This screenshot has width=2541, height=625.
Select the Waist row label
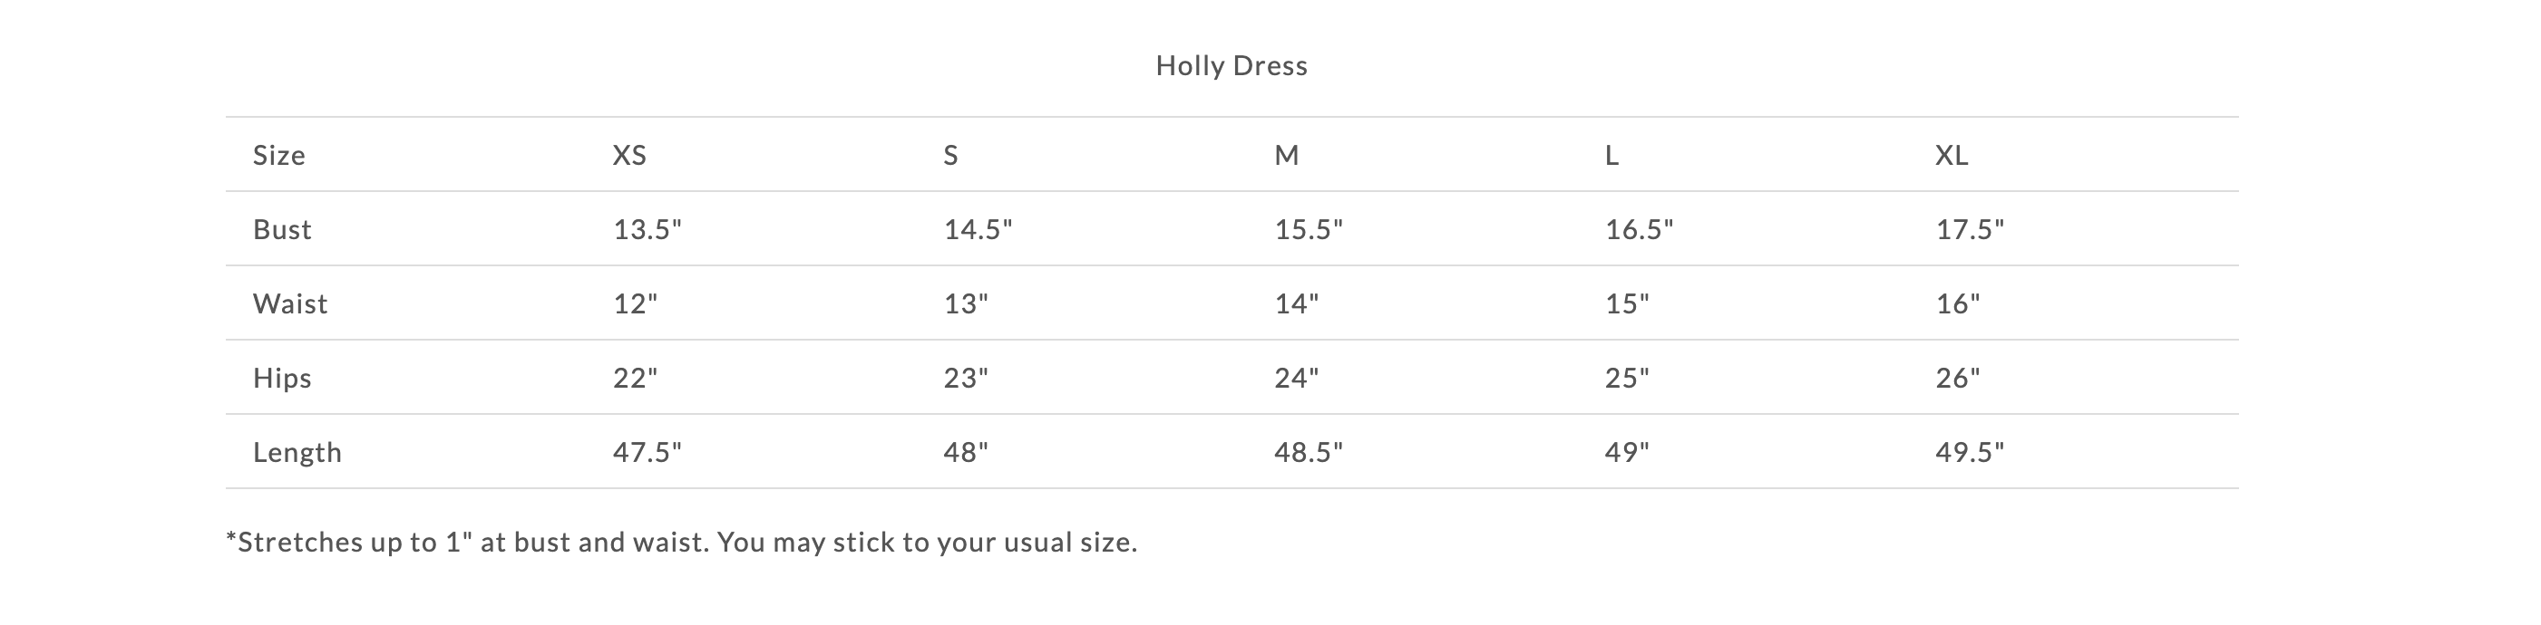click(290, 303)
